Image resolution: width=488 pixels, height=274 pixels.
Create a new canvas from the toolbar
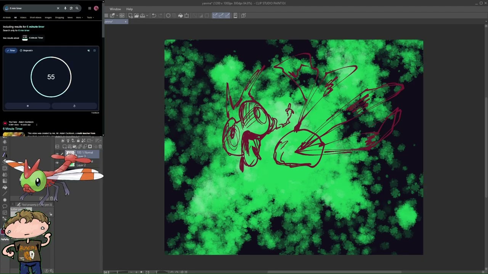click(x=130, y=16)
